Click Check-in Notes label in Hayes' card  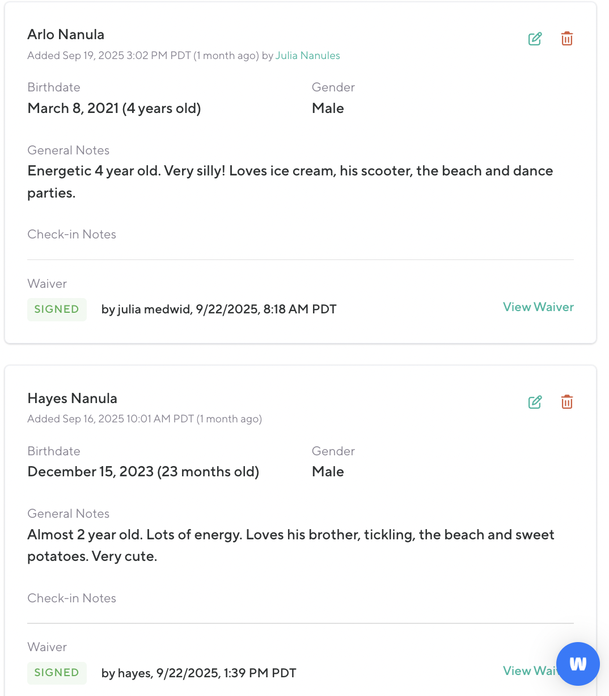pyautogui.click(x=71, y=598)
